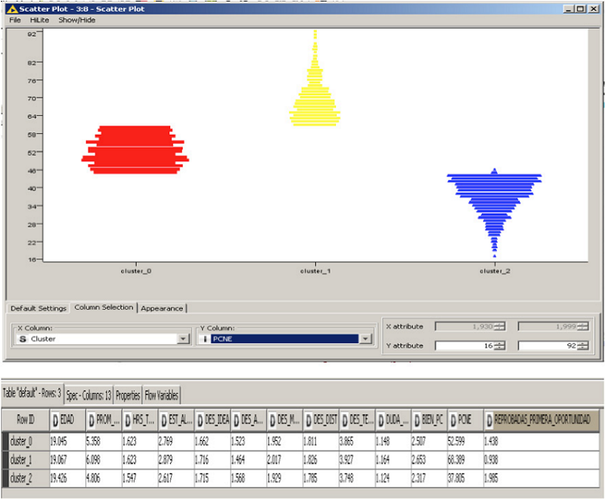Open the Flow Variables tab
605x499 pixels.
pos(161,395)
